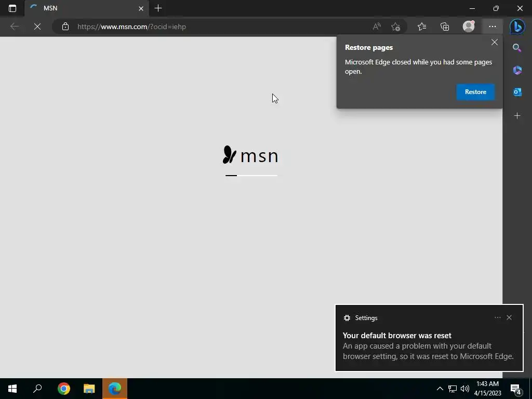Image resolution: width=532 pixels, height=399 pixels.
Task: Open Settings and more menu
Action: coord(493,26)
